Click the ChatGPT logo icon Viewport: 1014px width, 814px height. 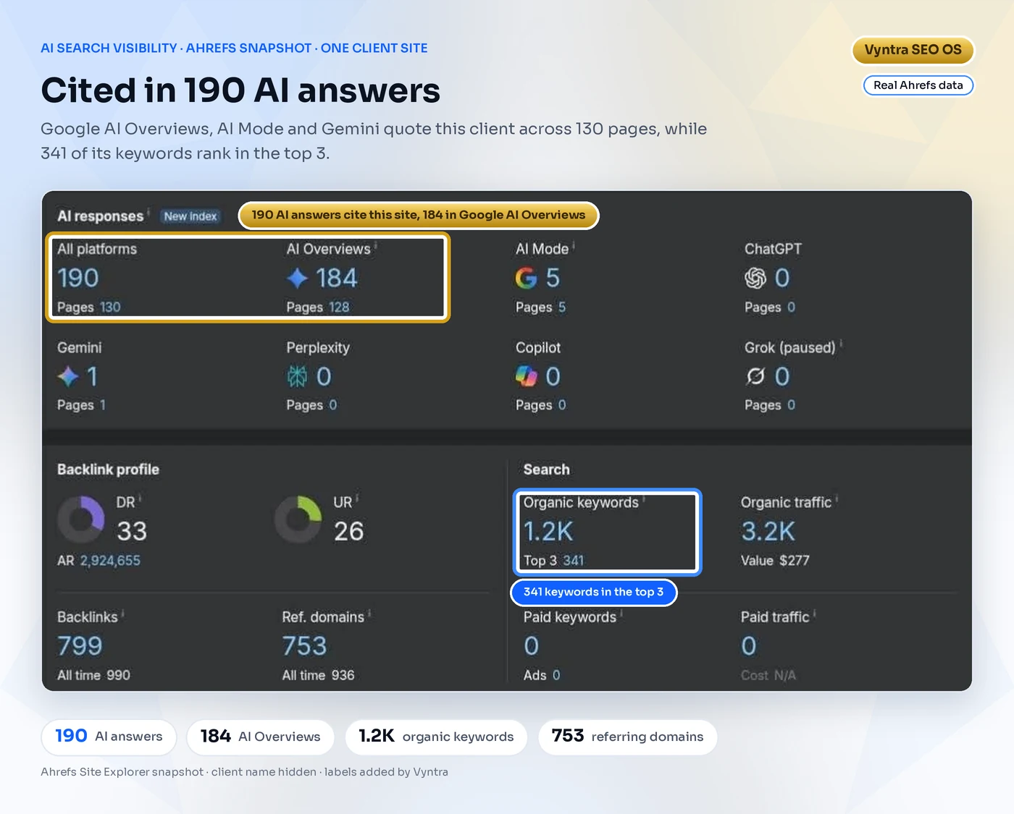click(x=755, y=278)
